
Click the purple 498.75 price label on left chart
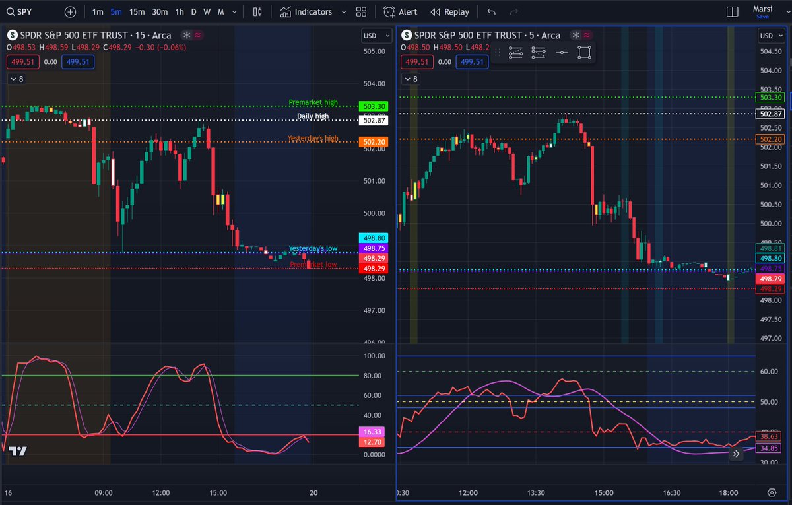[373, 248]
